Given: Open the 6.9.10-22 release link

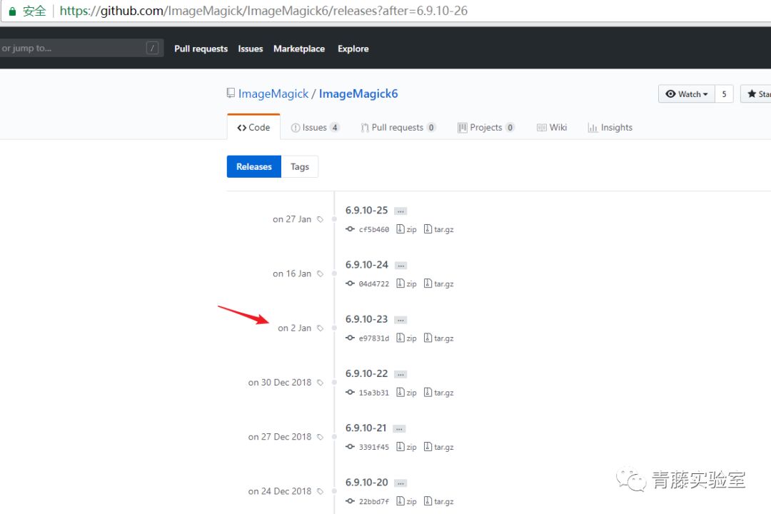Looking at the screenshot, I should [366, 373].
